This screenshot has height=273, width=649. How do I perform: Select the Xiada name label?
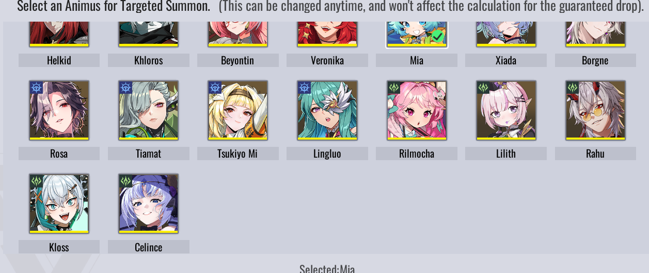[506, 60]
